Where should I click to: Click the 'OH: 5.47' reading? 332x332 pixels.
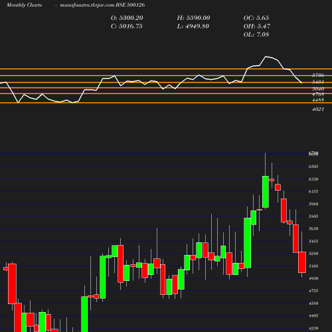[257, 26]
